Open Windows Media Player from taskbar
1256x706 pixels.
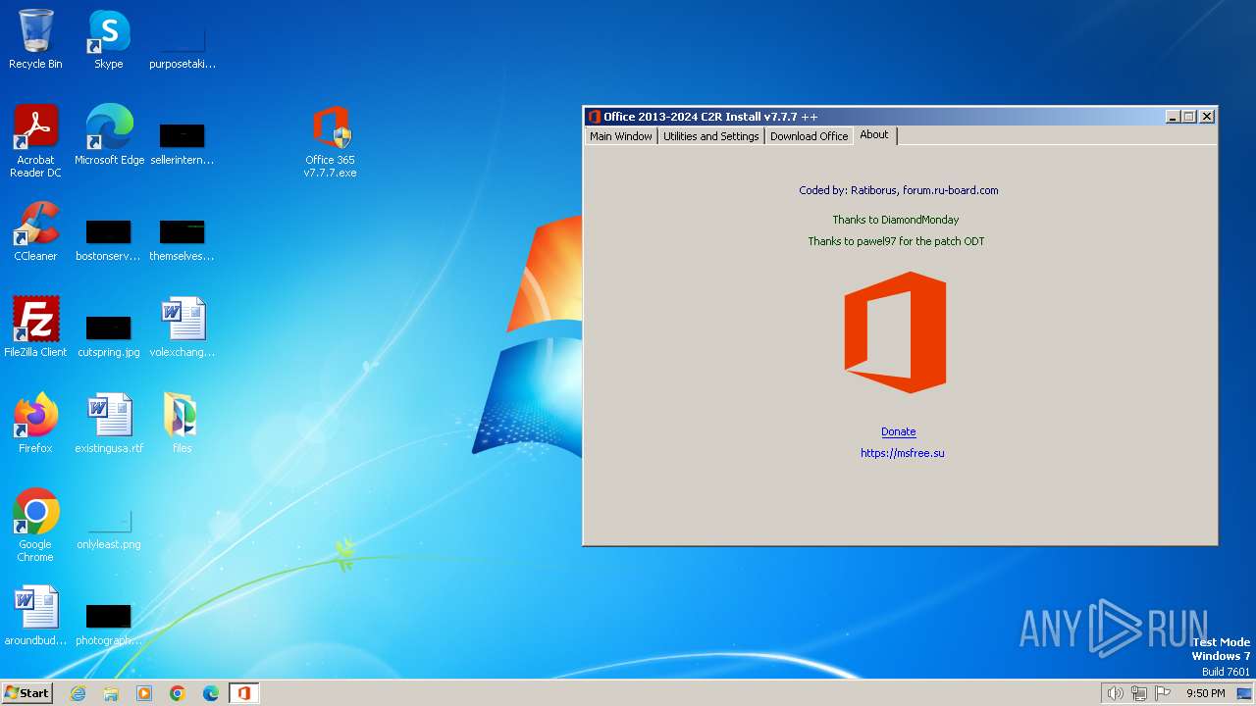[144, 693]
